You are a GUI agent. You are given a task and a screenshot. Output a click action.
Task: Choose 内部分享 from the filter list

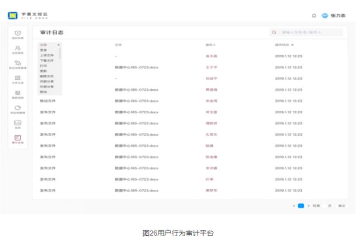[x=47, y=81]
